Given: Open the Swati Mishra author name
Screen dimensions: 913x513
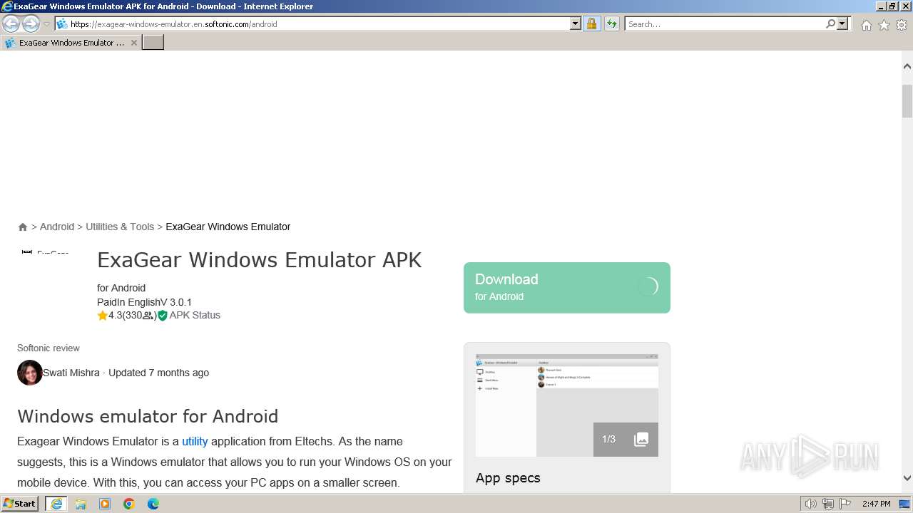Looking at the screenshot, I should pyautogui.click(x=71, y=373).
